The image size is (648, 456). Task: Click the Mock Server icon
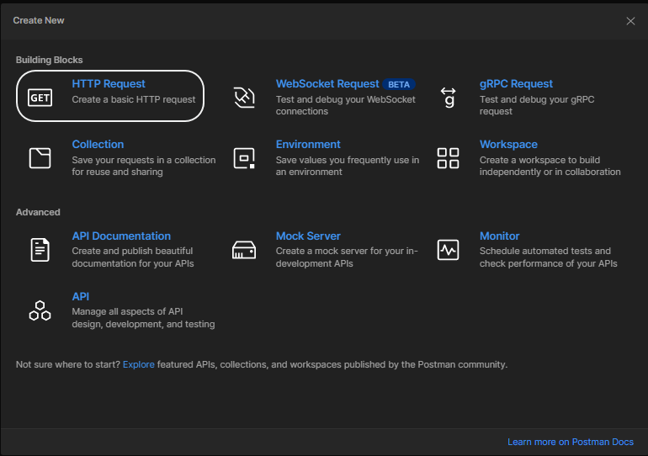[244, 250]
